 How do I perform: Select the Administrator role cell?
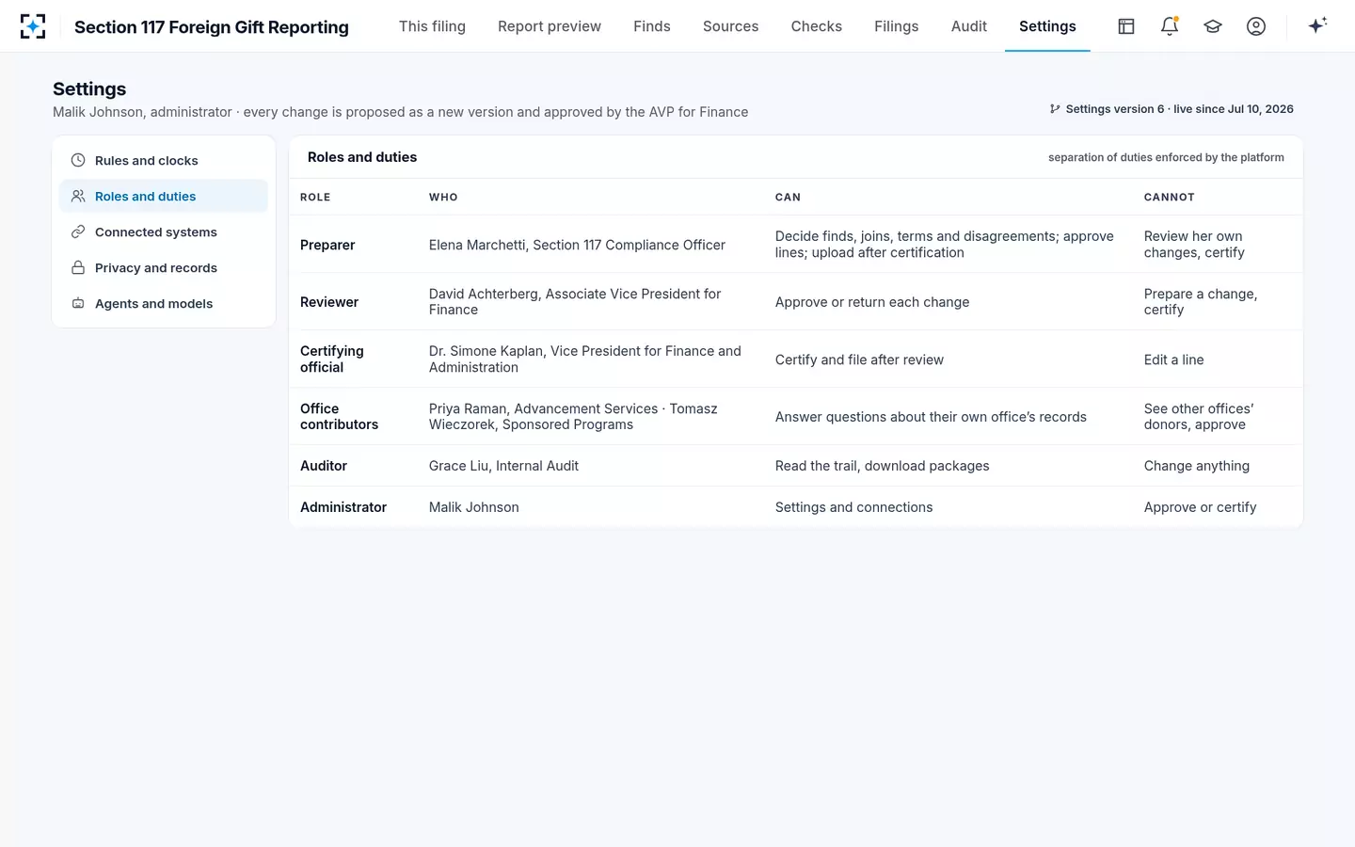343,507
